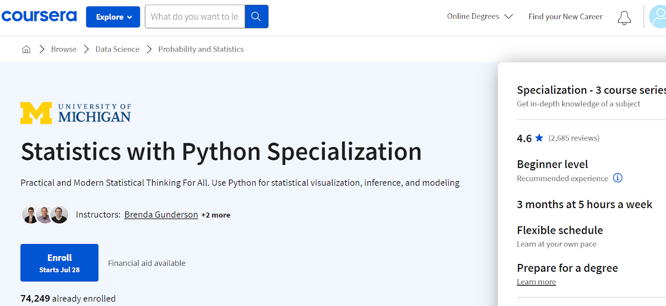Expand the Online Degrees dropdown

coord(480,17)
